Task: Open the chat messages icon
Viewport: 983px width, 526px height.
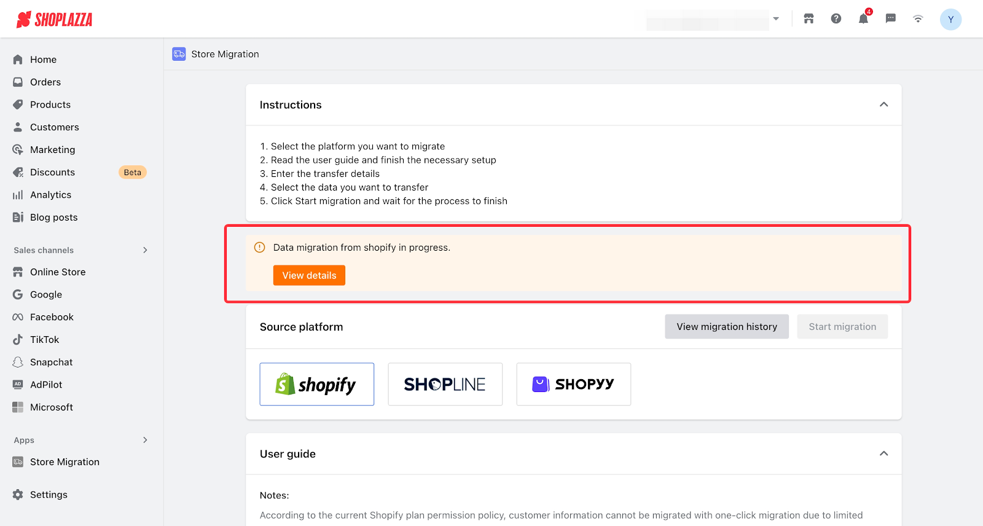Action: pos(891,19)
